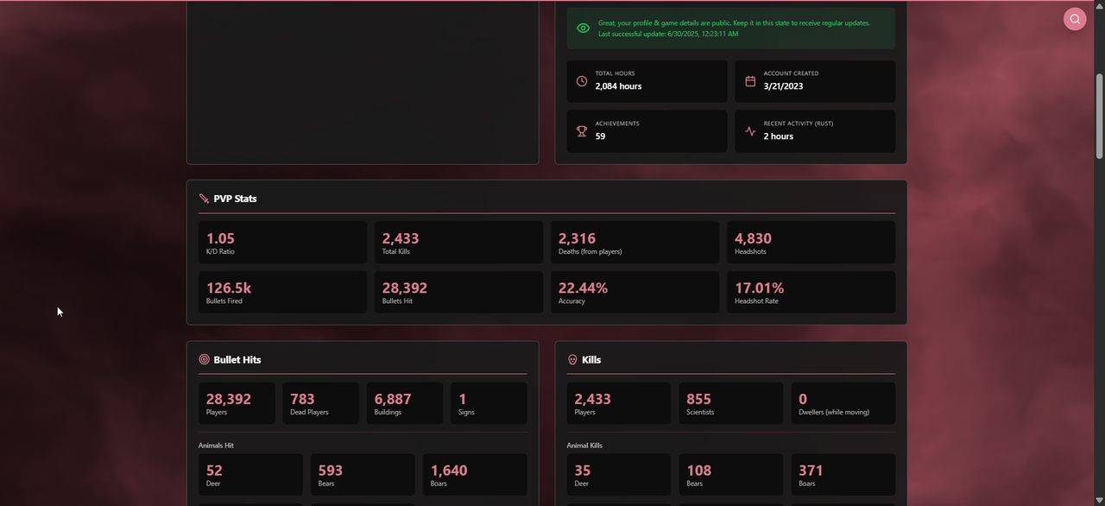Click the 28,392 Players bullet hits card
Image resolution: width=1105 pixels, height=506 pixels.
(x=237, y=403)
